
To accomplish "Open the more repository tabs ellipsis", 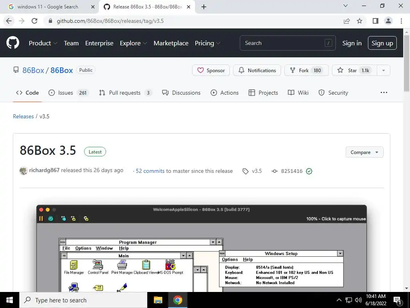I will [x=384, y=93].
